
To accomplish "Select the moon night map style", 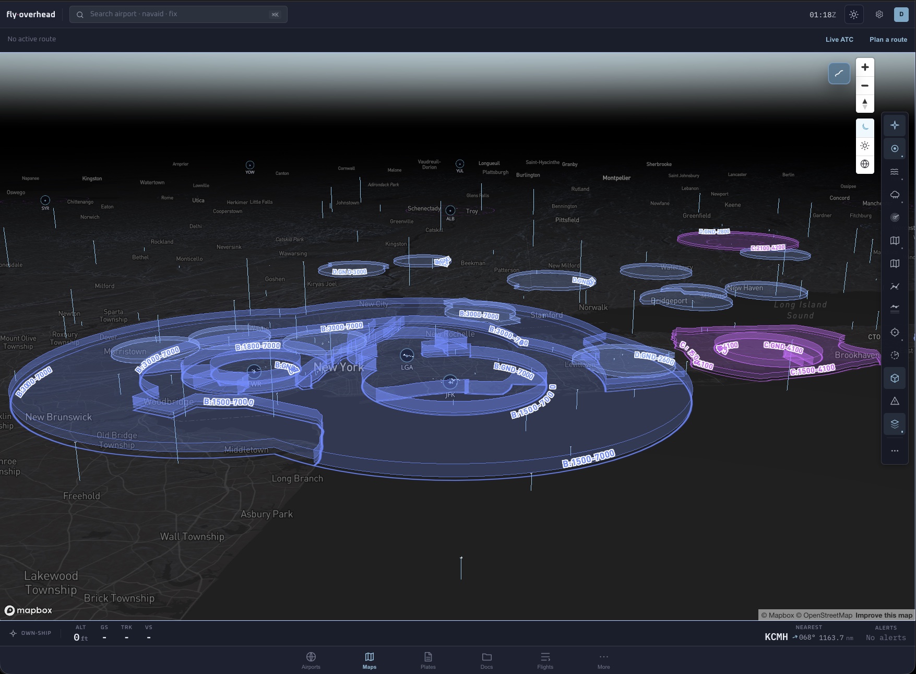I will click(865, 127).
